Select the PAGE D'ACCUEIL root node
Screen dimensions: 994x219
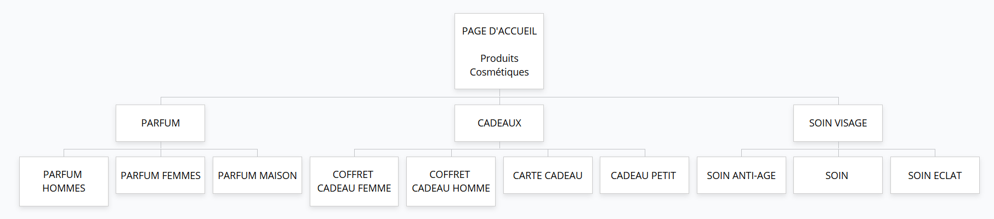click(499, 51)
